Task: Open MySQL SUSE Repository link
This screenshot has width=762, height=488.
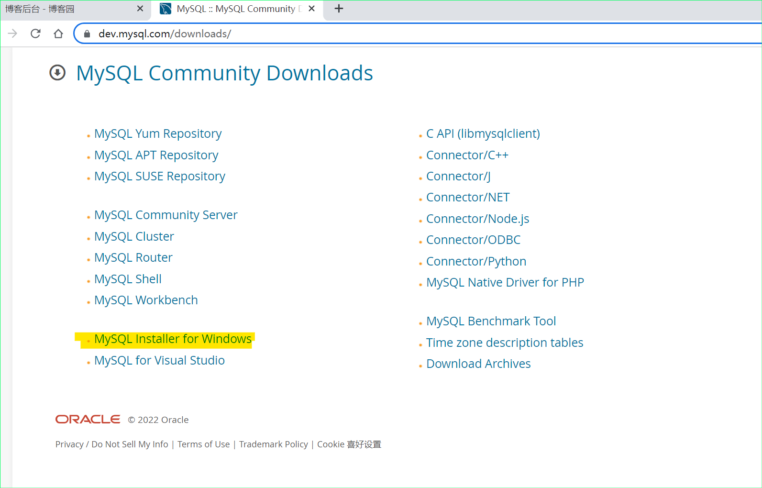Action: click(160, 176)
